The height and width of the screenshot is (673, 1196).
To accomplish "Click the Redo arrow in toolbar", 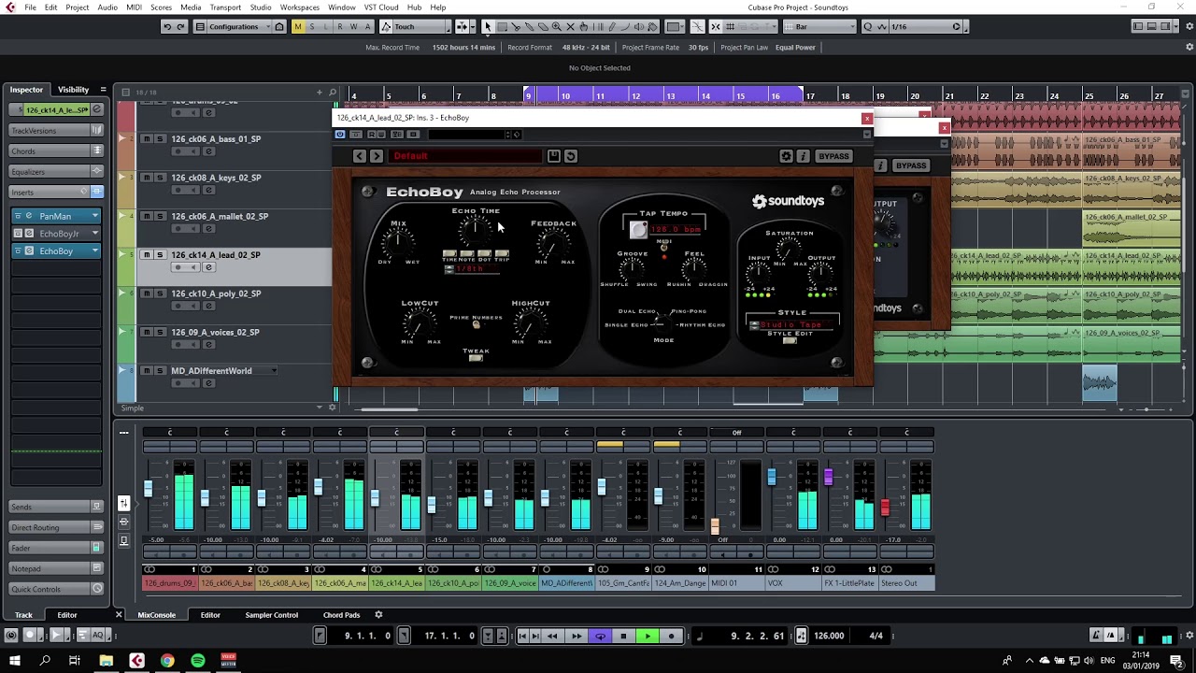I will click(x=180, y=27).
